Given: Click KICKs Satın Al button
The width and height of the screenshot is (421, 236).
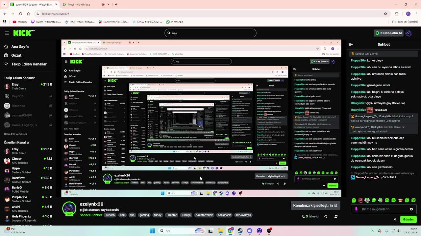Looking at the screenshot, I should click(389, 33).
